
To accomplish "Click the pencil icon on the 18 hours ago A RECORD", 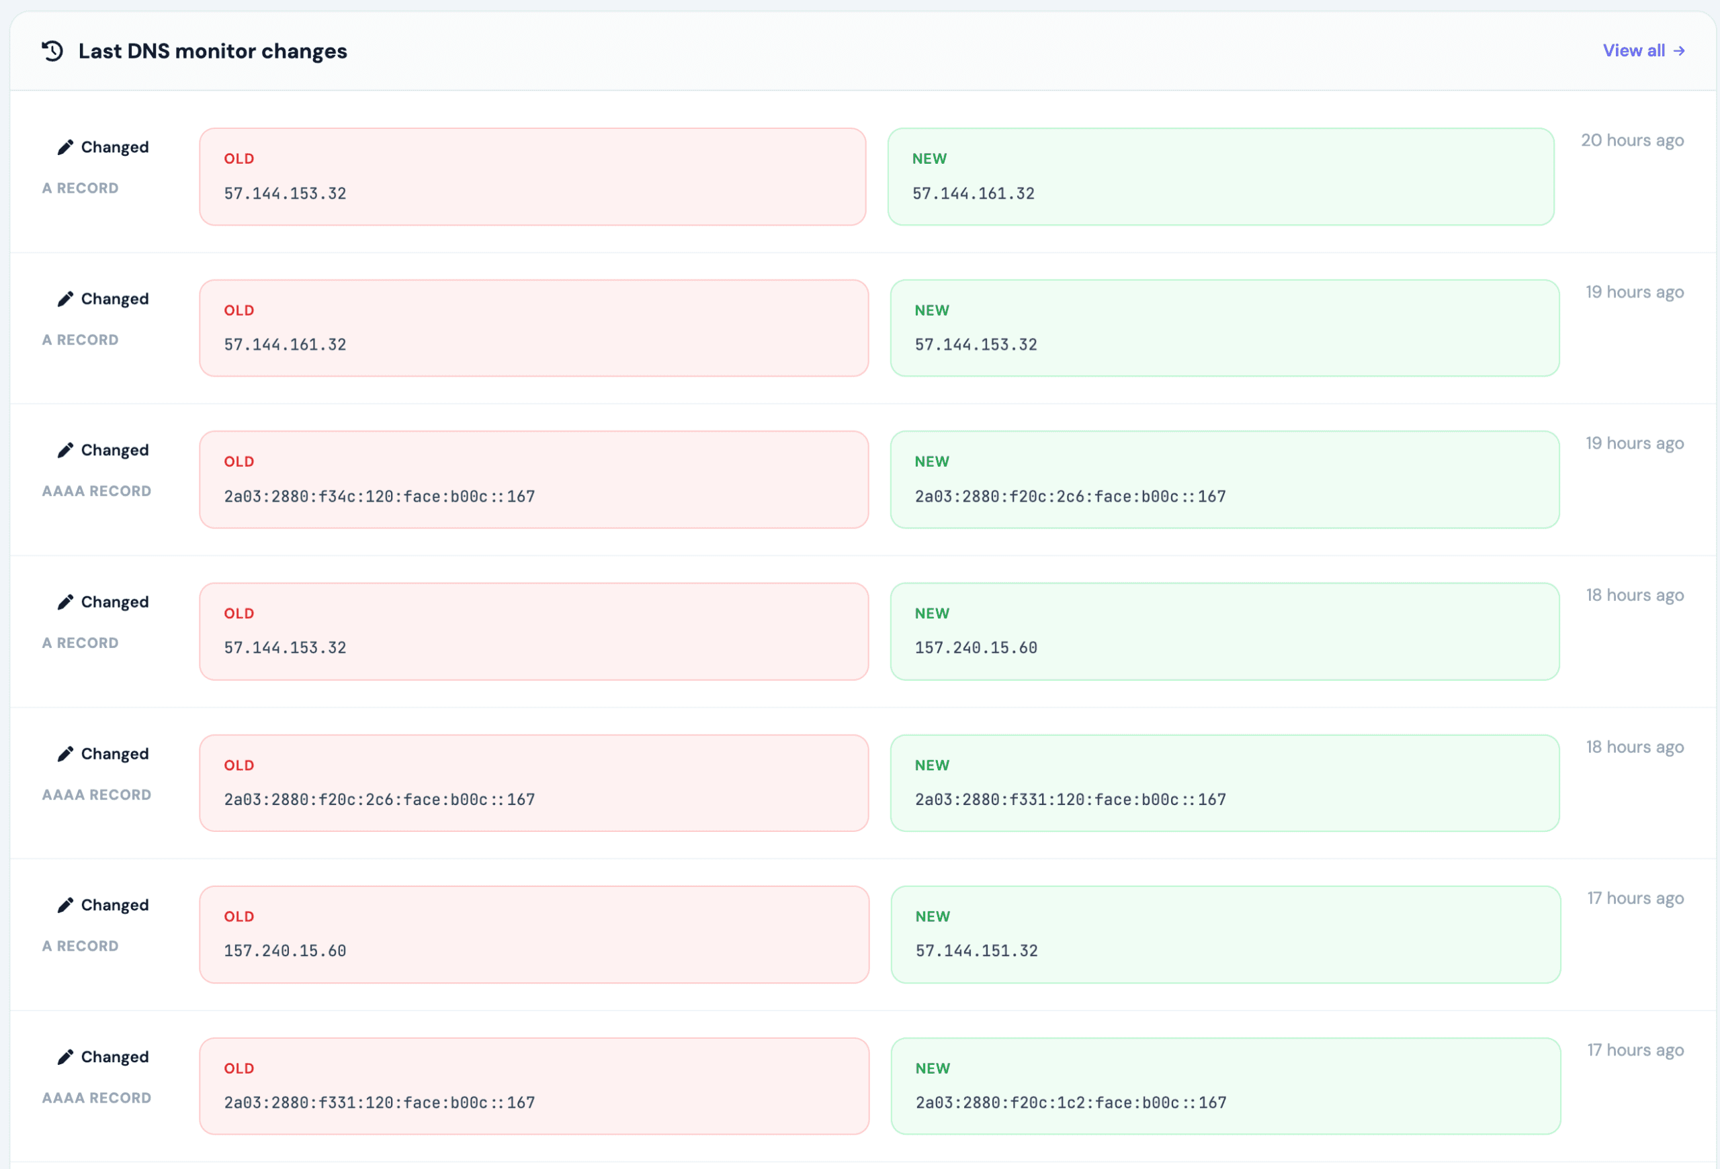I will [65, 601].
